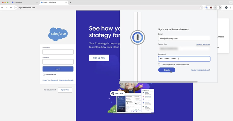Open a new tab with the plus button

(70, 2)
